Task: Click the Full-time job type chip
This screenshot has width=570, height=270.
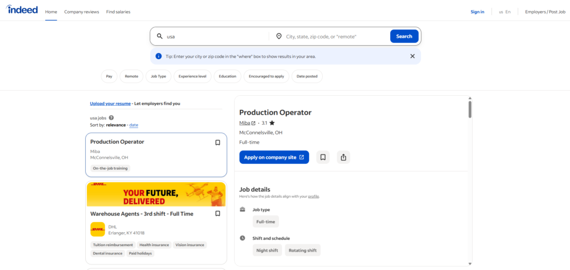Action: pyautogui.click(x=266, y=222)
